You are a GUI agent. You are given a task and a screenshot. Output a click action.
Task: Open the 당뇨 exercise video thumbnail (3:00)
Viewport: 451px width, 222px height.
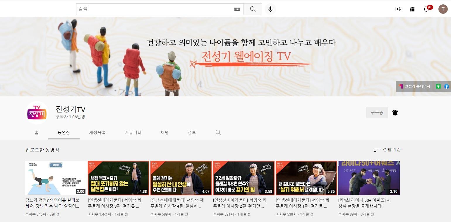[x=56, y=178]
